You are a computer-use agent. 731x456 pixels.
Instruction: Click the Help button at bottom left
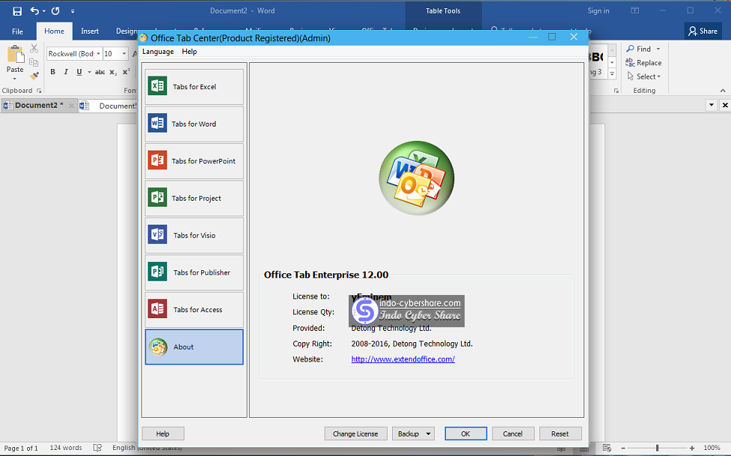tap(162, 434)
